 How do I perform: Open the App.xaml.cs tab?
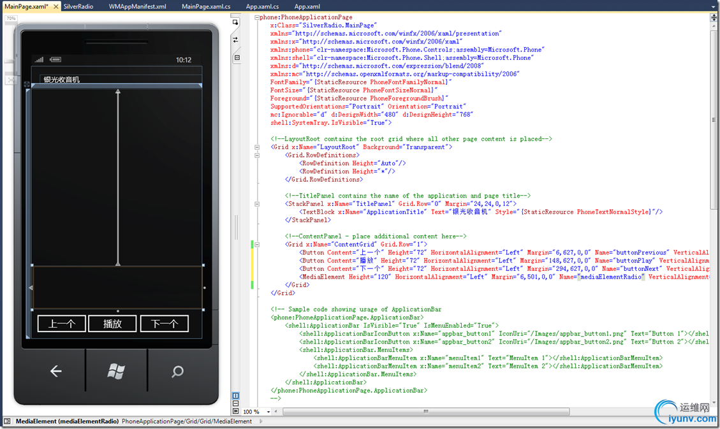point(262,6)
